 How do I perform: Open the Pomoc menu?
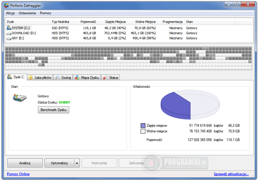46,13
